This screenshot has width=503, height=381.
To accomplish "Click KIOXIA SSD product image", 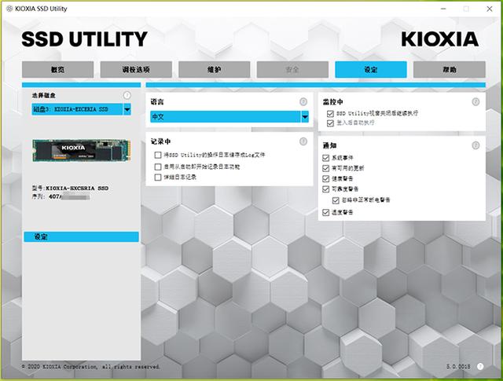I will (82, 150).
